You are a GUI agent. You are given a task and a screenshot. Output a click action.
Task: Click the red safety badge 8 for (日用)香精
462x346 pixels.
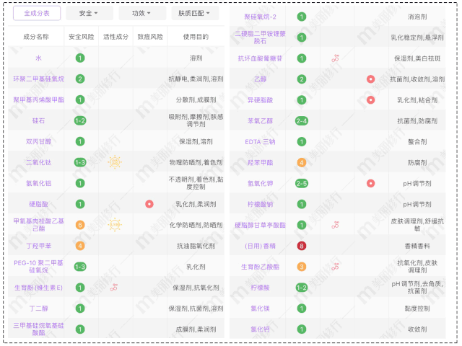(301, 246)
